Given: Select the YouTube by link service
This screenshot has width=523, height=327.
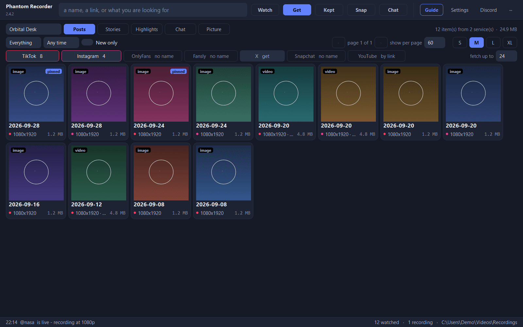Looking at the screenshot, I should pos(376,56).
